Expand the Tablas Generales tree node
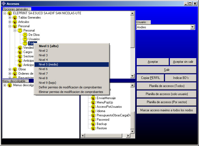 pyautogui.click(x=10, y=18)
